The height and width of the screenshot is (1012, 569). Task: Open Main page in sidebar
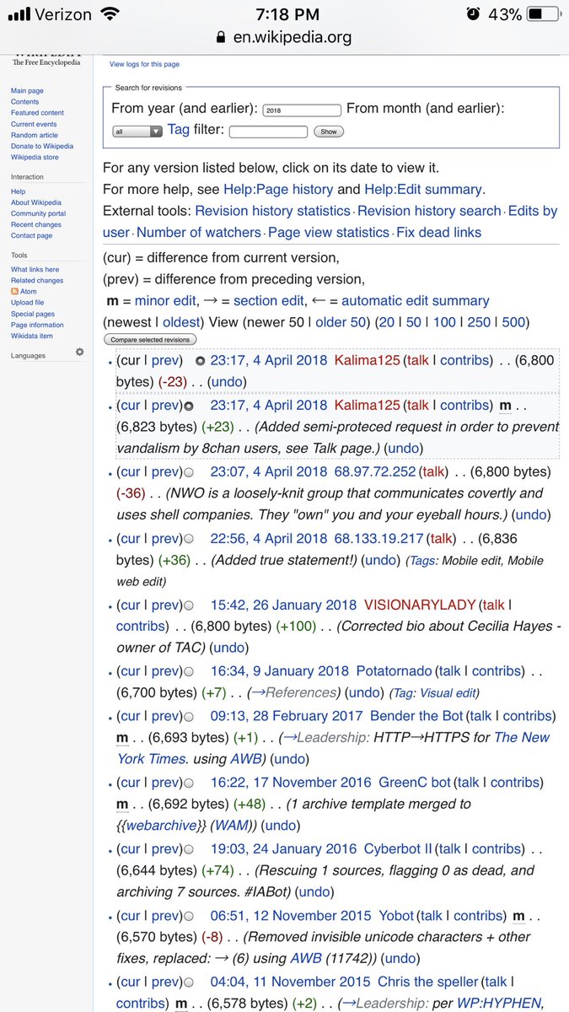point(27,91)
